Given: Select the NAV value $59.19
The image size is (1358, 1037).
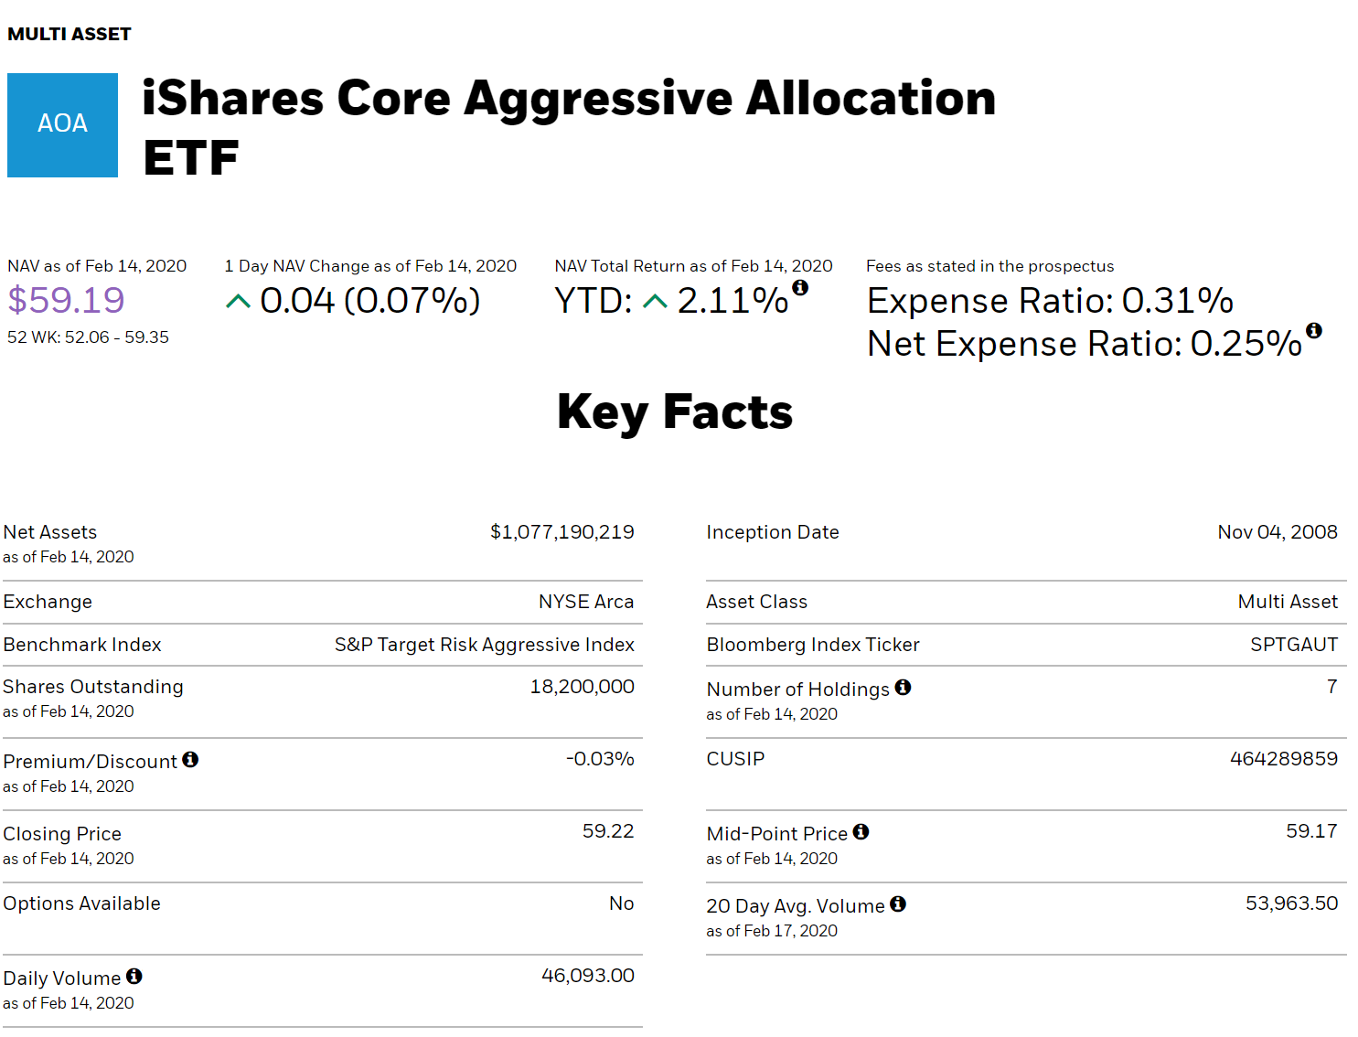Looking at the screenshot, I should [66, 300].
